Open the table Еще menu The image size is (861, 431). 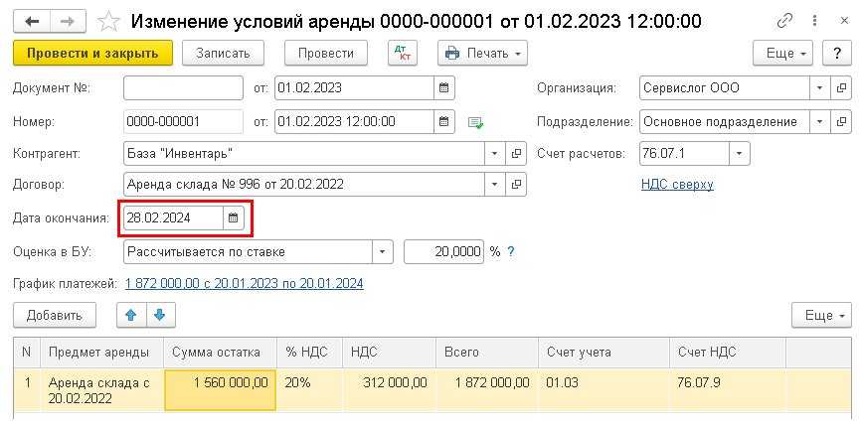[x=821, y=315]
